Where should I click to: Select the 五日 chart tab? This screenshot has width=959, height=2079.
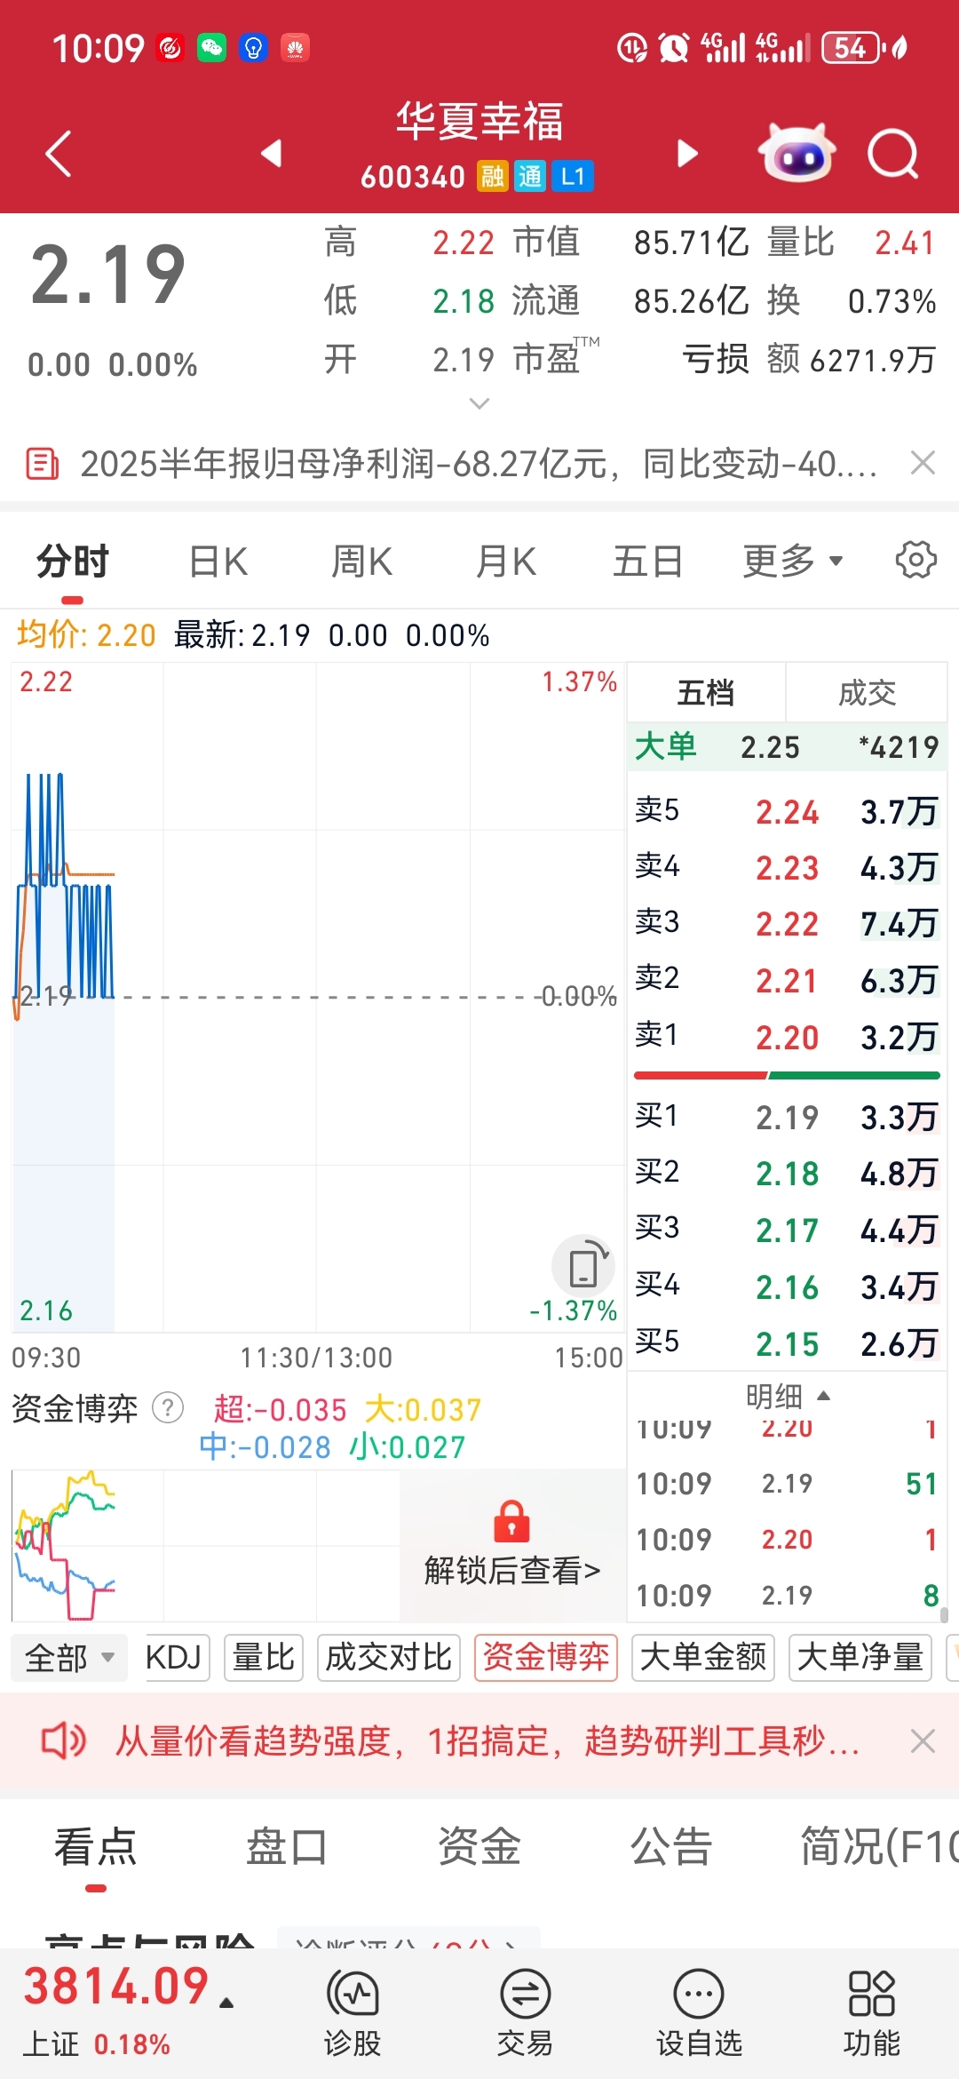[x=648, y=562]
